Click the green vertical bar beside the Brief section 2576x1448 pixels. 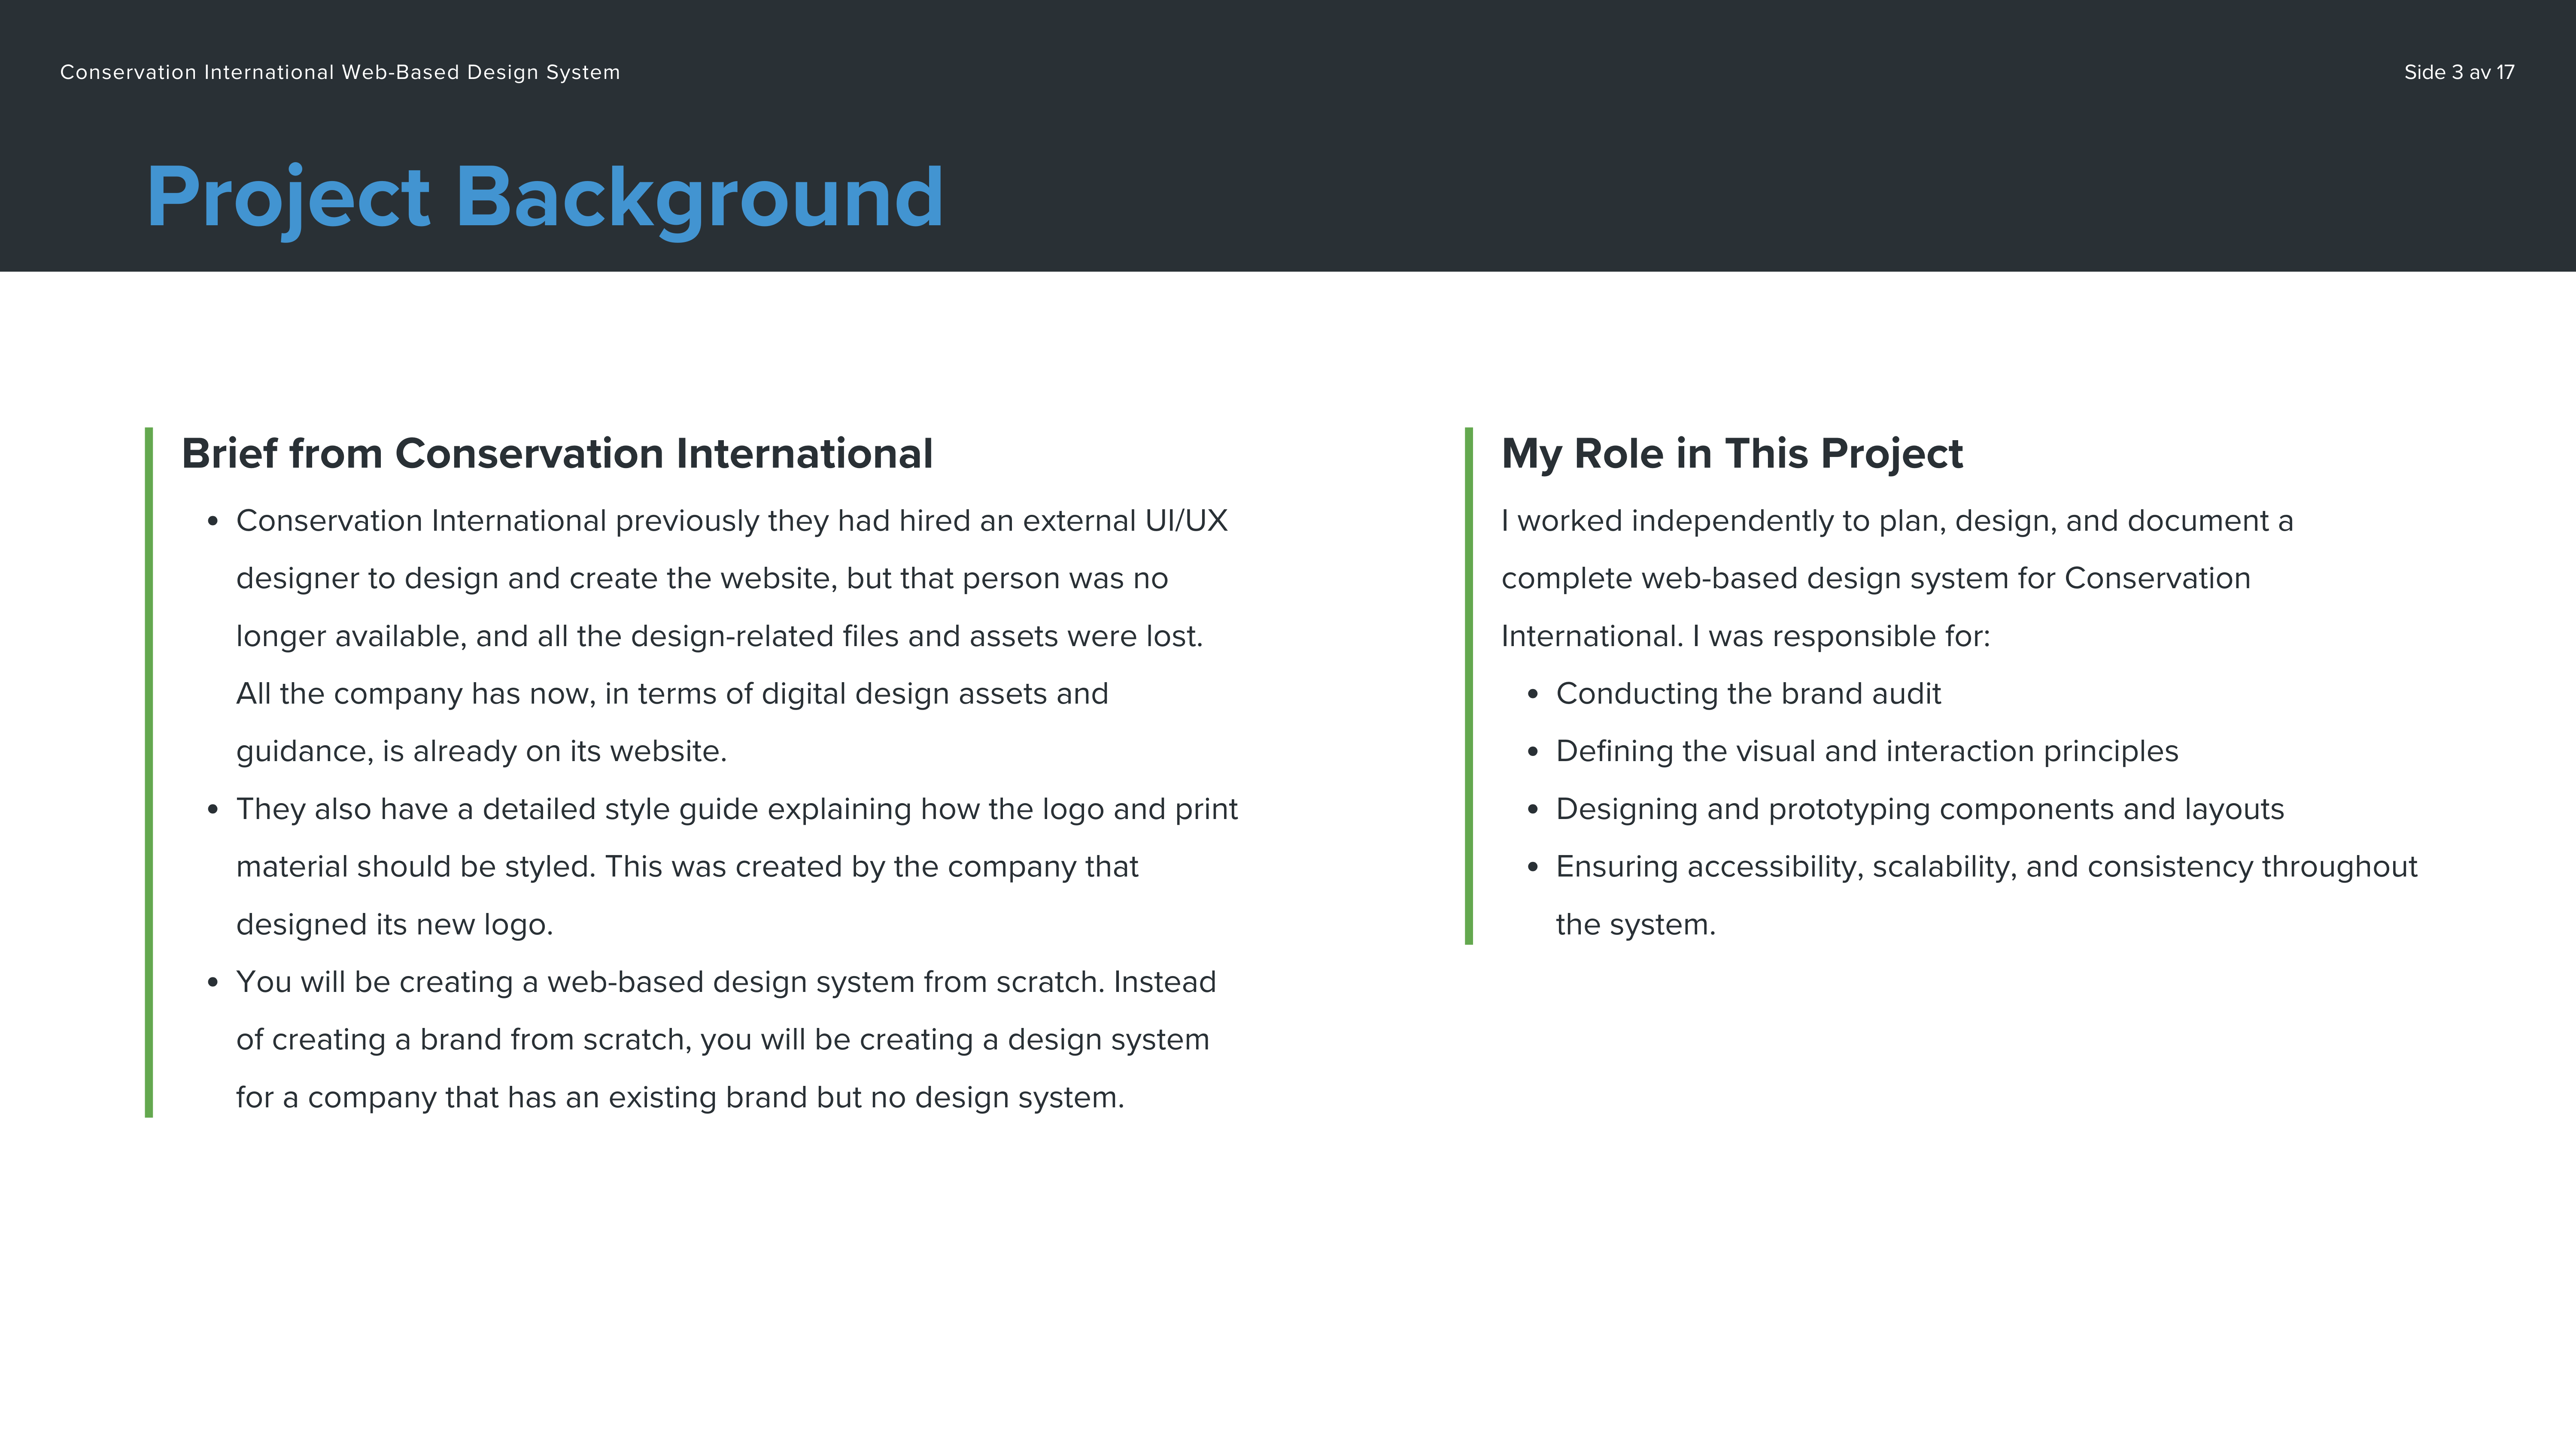pyautogui.click(x=149, y=771)
